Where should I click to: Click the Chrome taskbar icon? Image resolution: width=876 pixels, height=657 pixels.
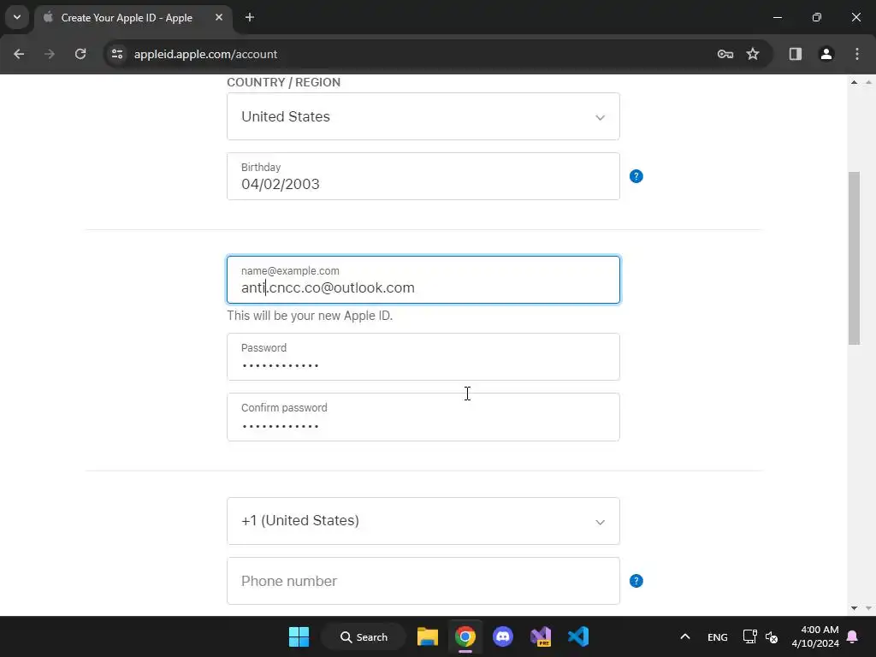[465, 636]
